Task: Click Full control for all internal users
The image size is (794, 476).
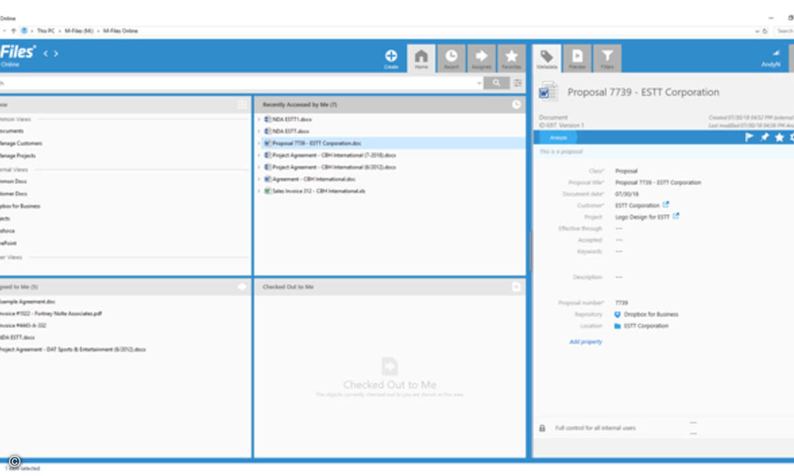Action: click(595, 428)
